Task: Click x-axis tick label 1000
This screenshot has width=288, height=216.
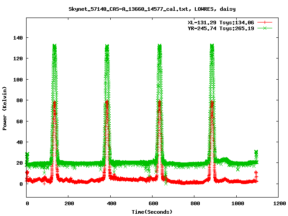Action: [x=238, y=203]
